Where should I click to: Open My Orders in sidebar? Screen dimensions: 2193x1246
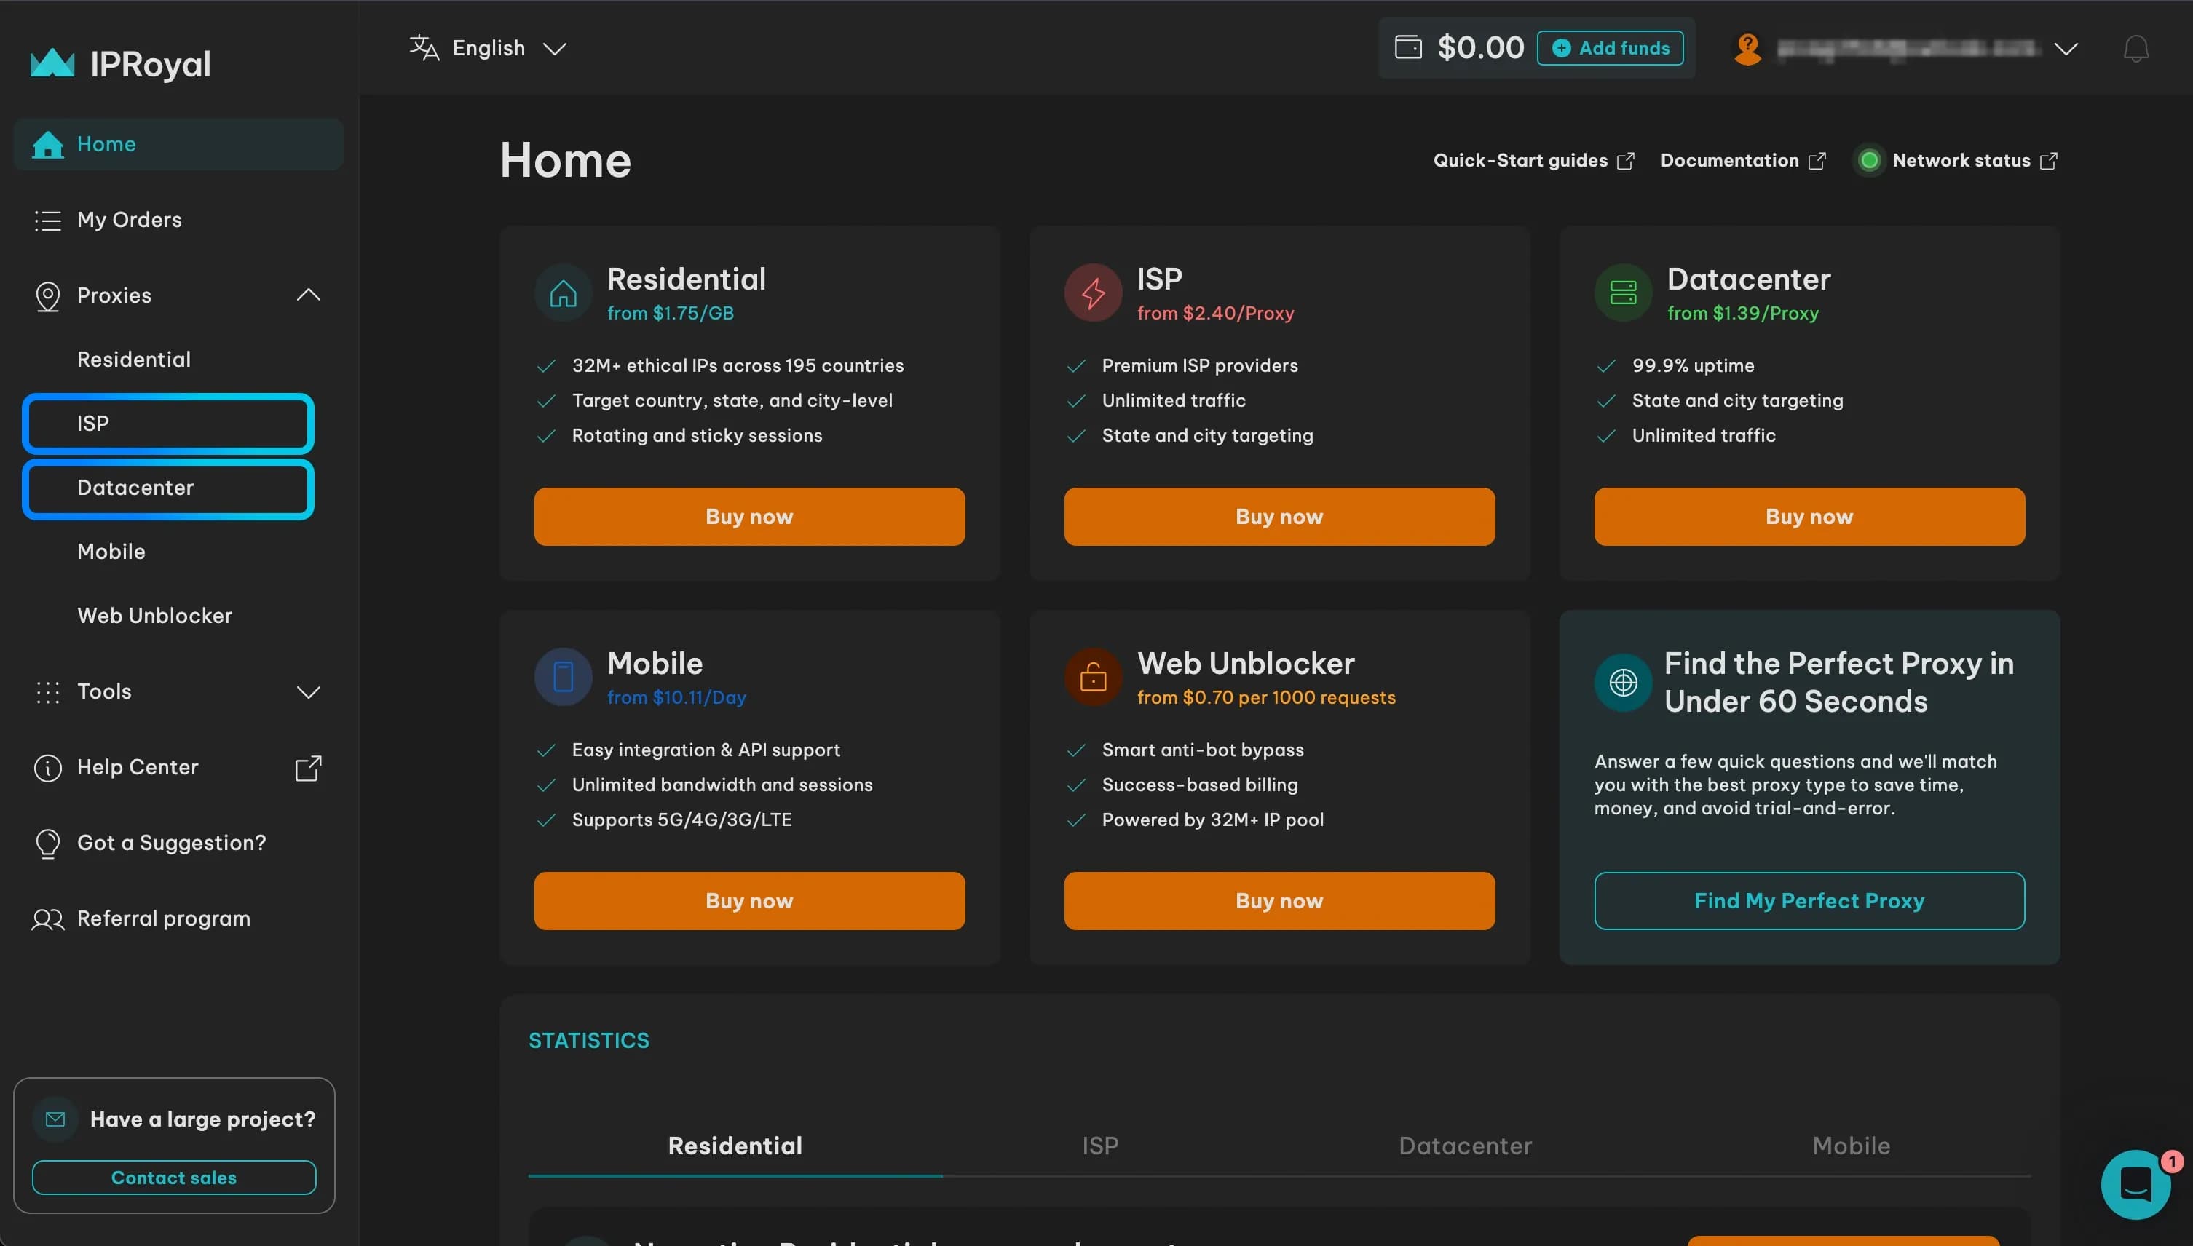(x=130, y=220)
